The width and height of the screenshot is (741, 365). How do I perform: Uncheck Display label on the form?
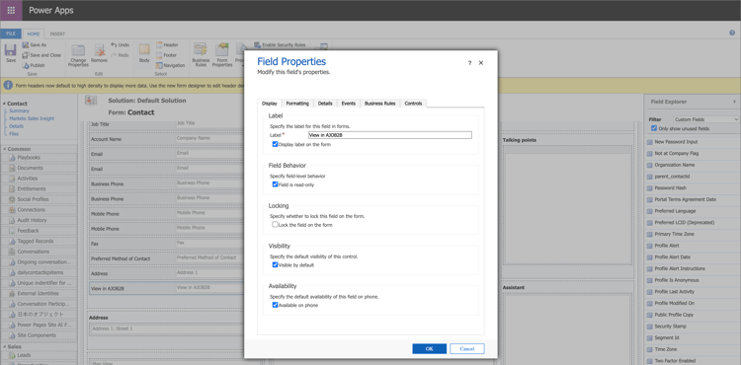[275, 144]
